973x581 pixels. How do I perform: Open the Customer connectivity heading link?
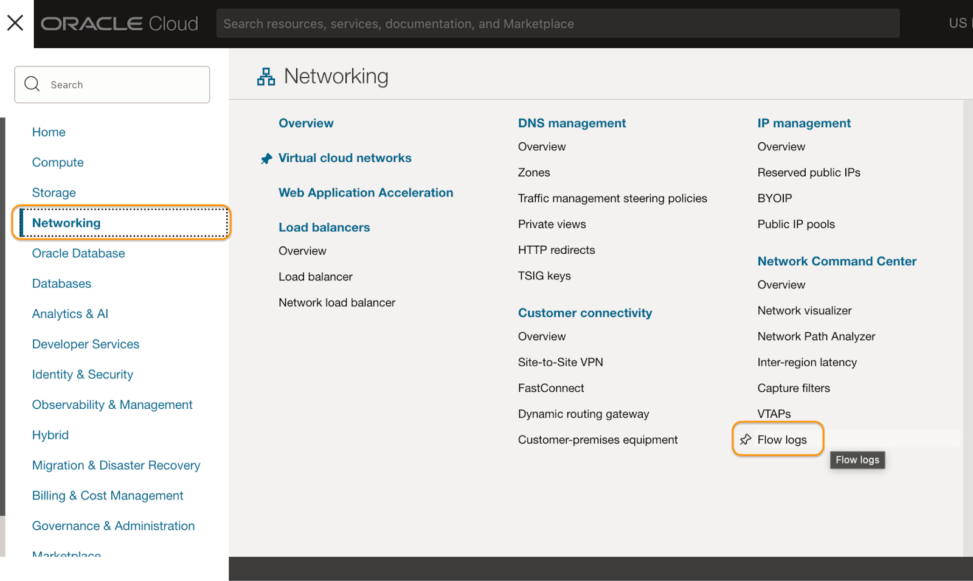tap(585, 313)
